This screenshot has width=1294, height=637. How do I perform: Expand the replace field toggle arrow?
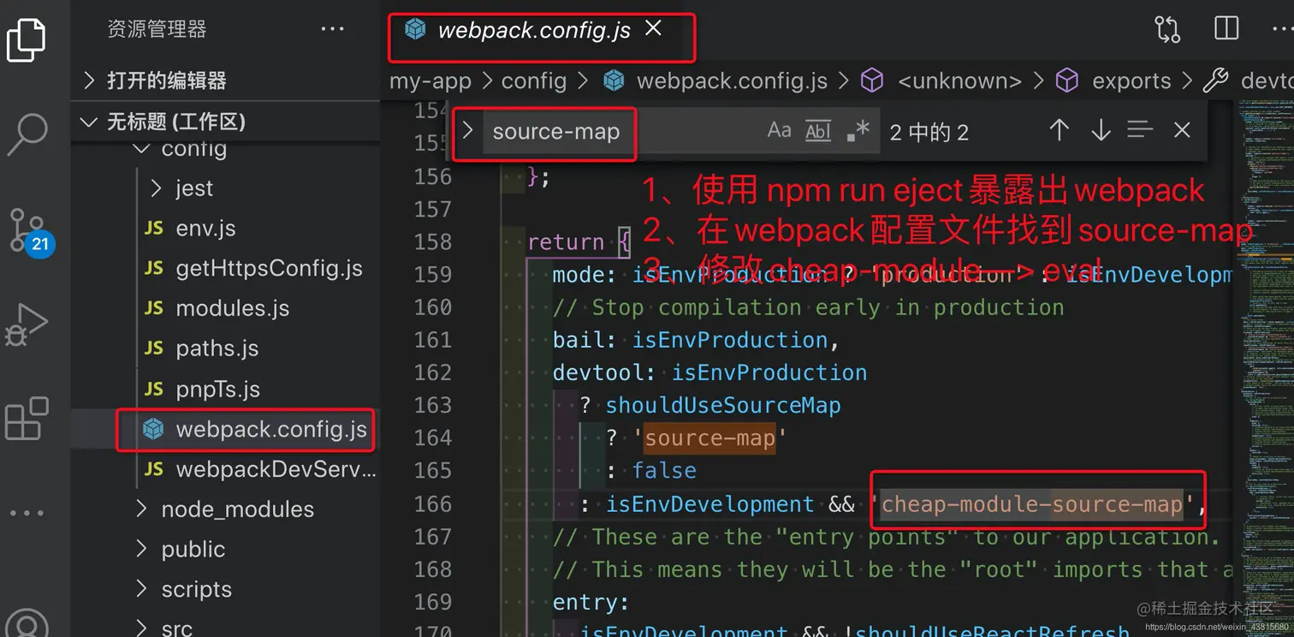pyautogui.click(x=467, y=131)
